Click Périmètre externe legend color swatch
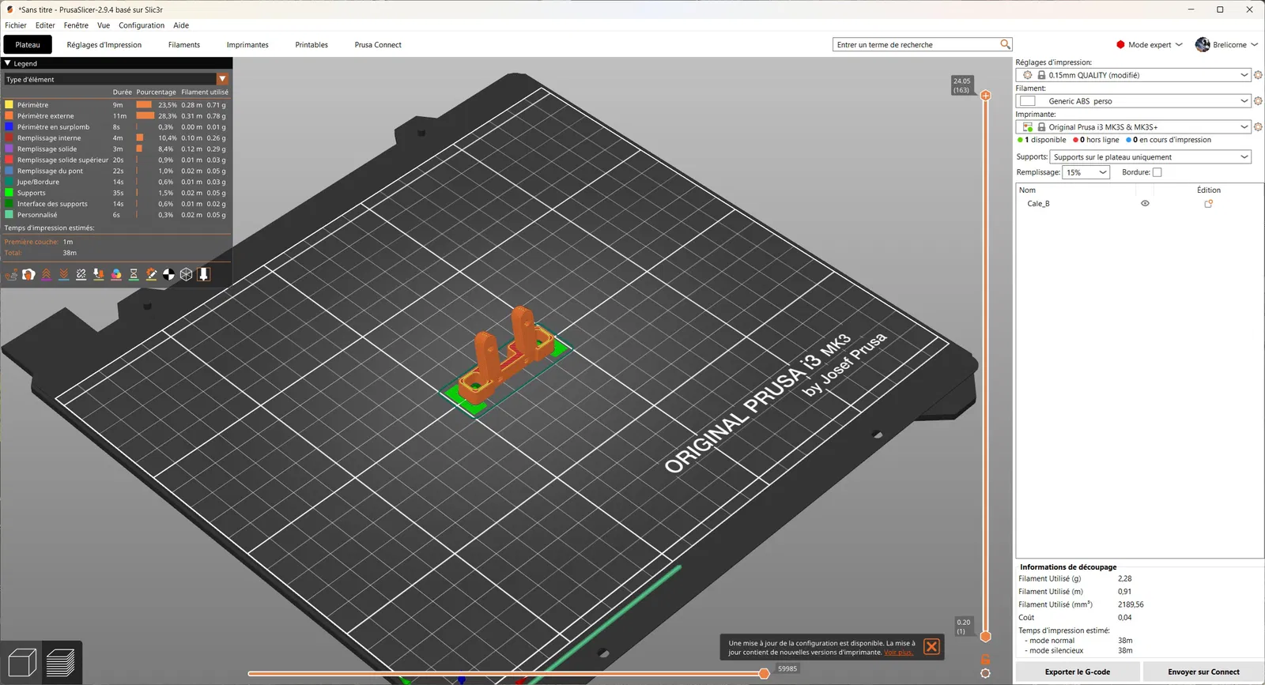 coord(9,115)
